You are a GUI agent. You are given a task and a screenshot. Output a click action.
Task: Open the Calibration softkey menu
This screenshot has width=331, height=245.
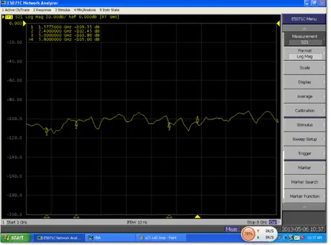coord(304,111)
